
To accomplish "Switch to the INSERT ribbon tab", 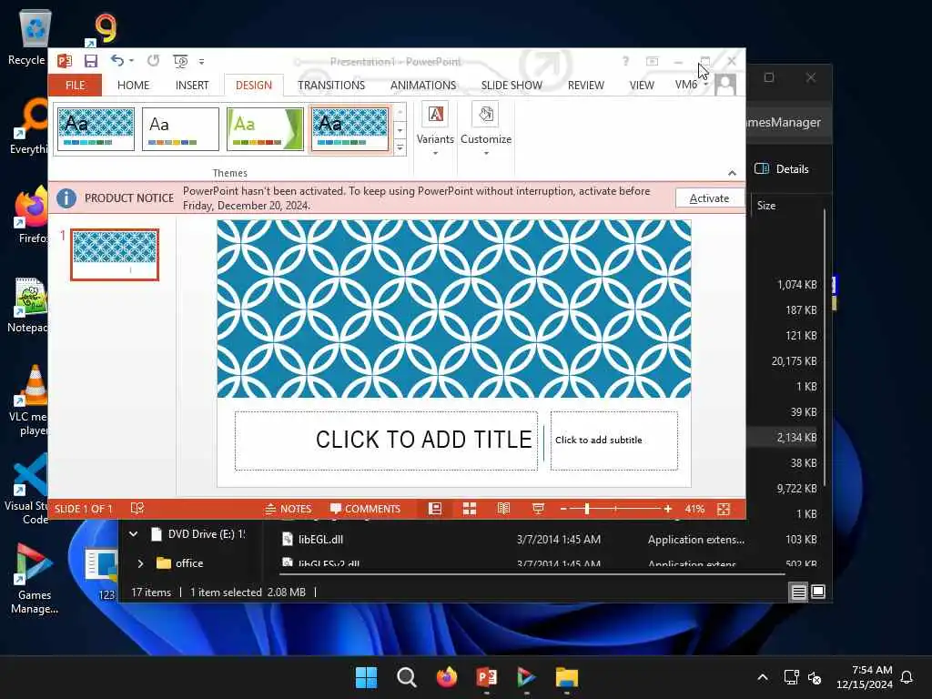I will point(192,85).
